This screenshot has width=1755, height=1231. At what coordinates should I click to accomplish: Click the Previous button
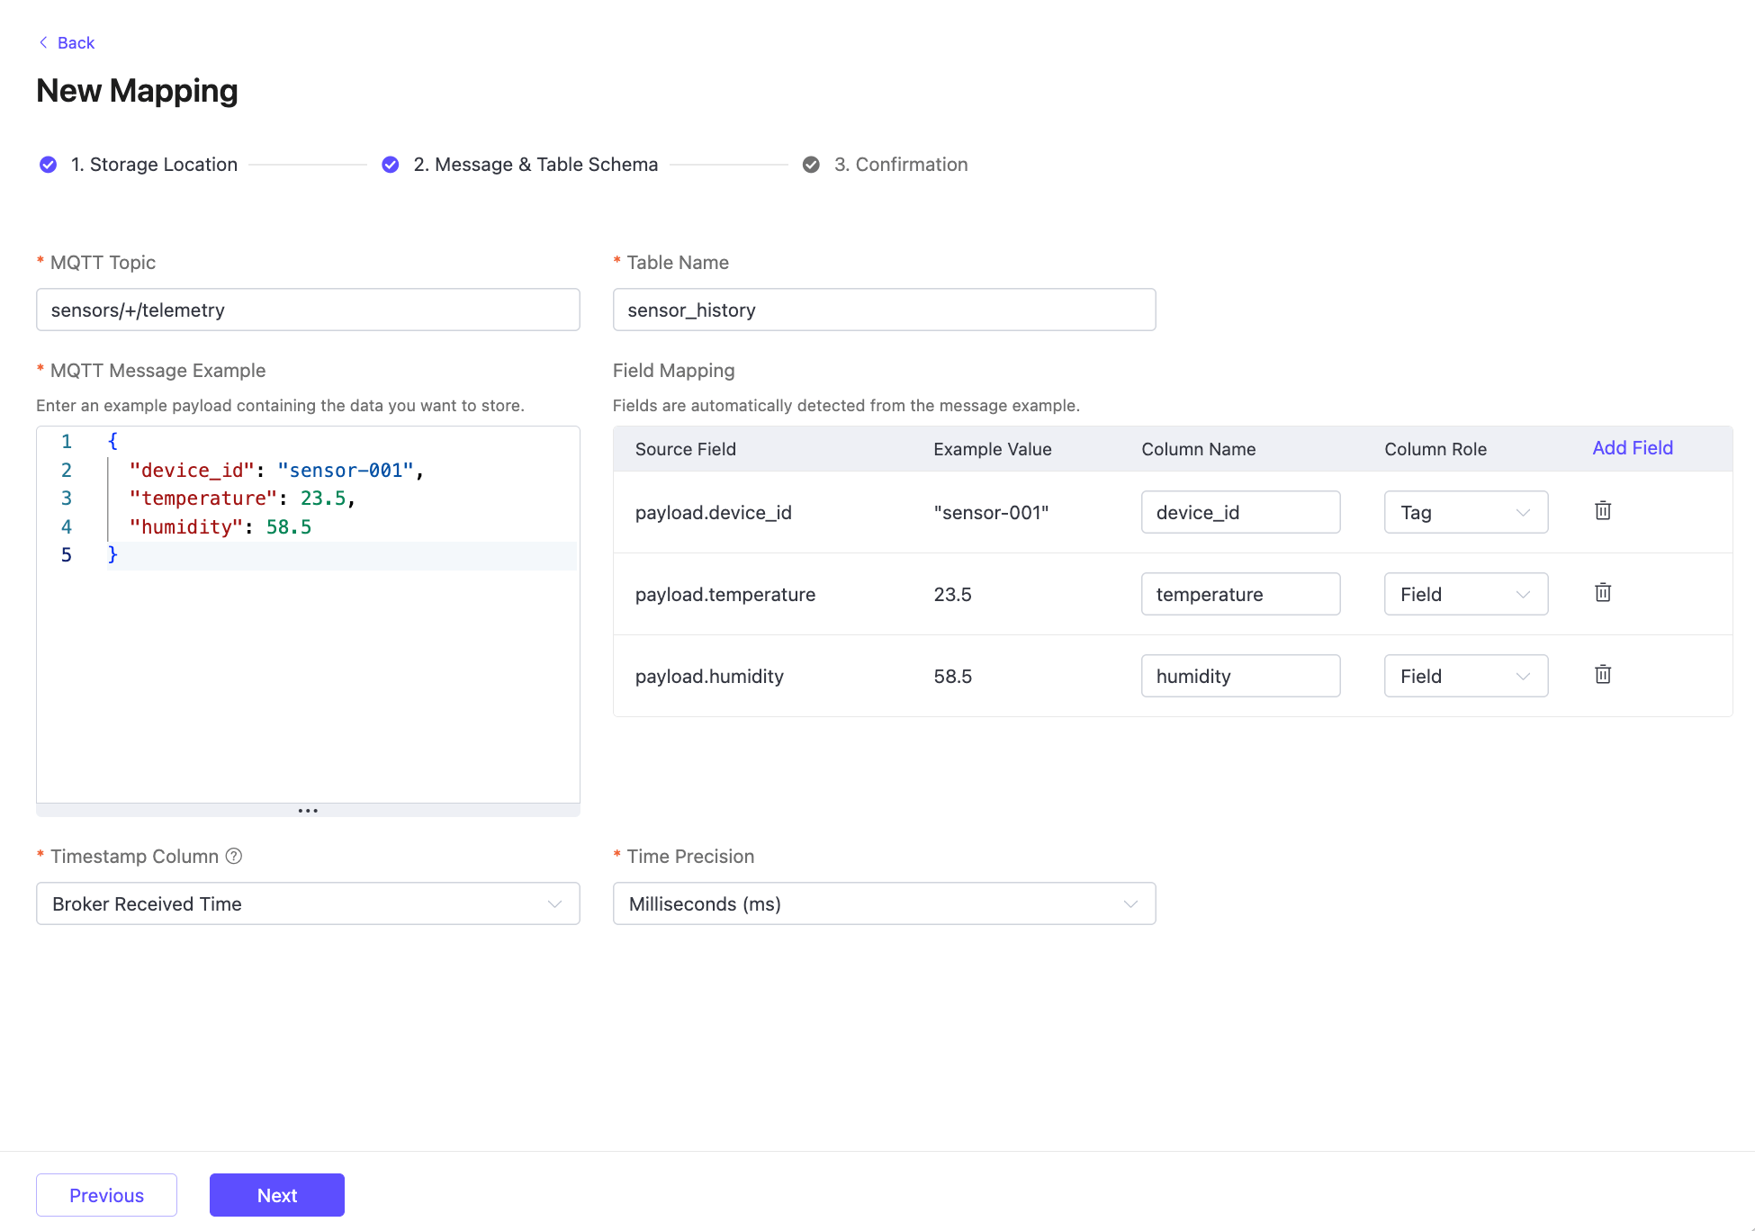pyautogui.click(x=106, y=1195)
